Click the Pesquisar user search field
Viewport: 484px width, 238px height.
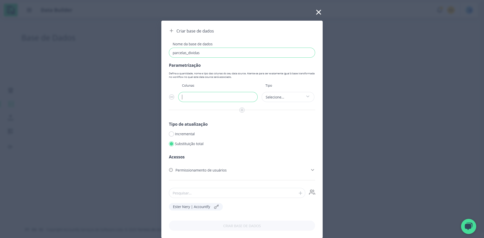coord(237,193)
